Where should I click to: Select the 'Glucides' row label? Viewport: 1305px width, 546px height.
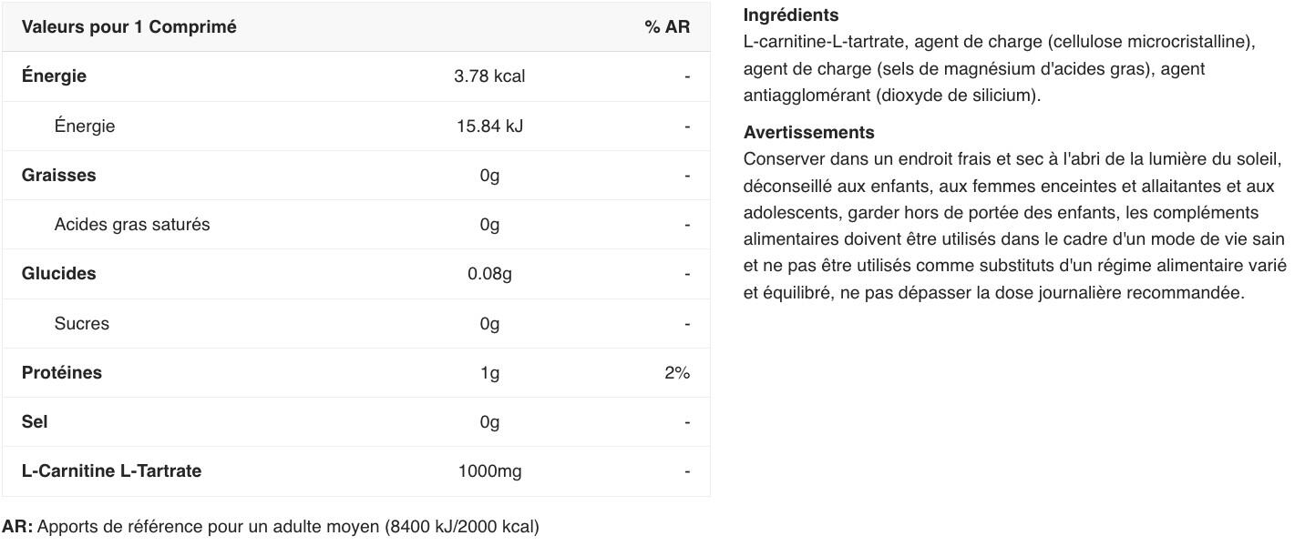click(x=58, y=274)
